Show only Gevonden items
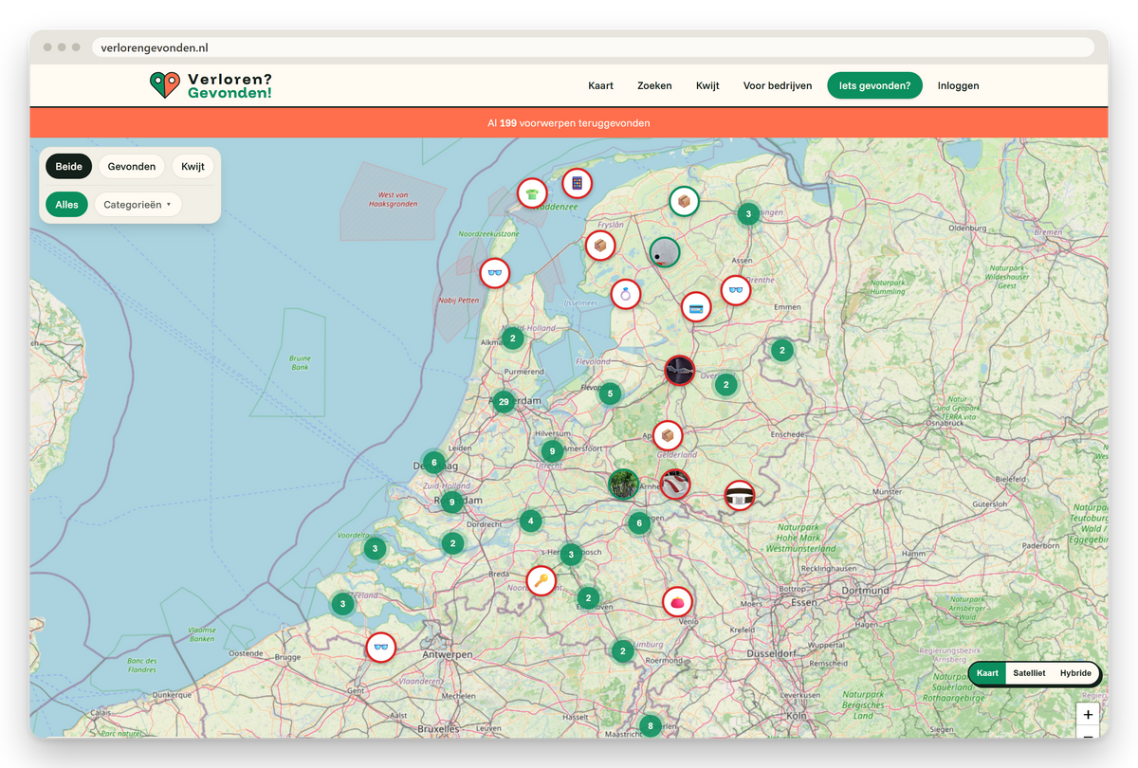Viewport: 1138px width, 768px height. click(x=132, y=166)
